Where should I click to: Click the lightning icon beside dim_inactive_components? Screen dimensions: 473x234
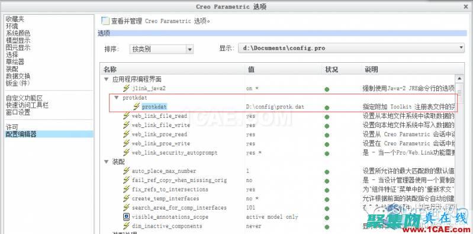click(x=127, y=226)
